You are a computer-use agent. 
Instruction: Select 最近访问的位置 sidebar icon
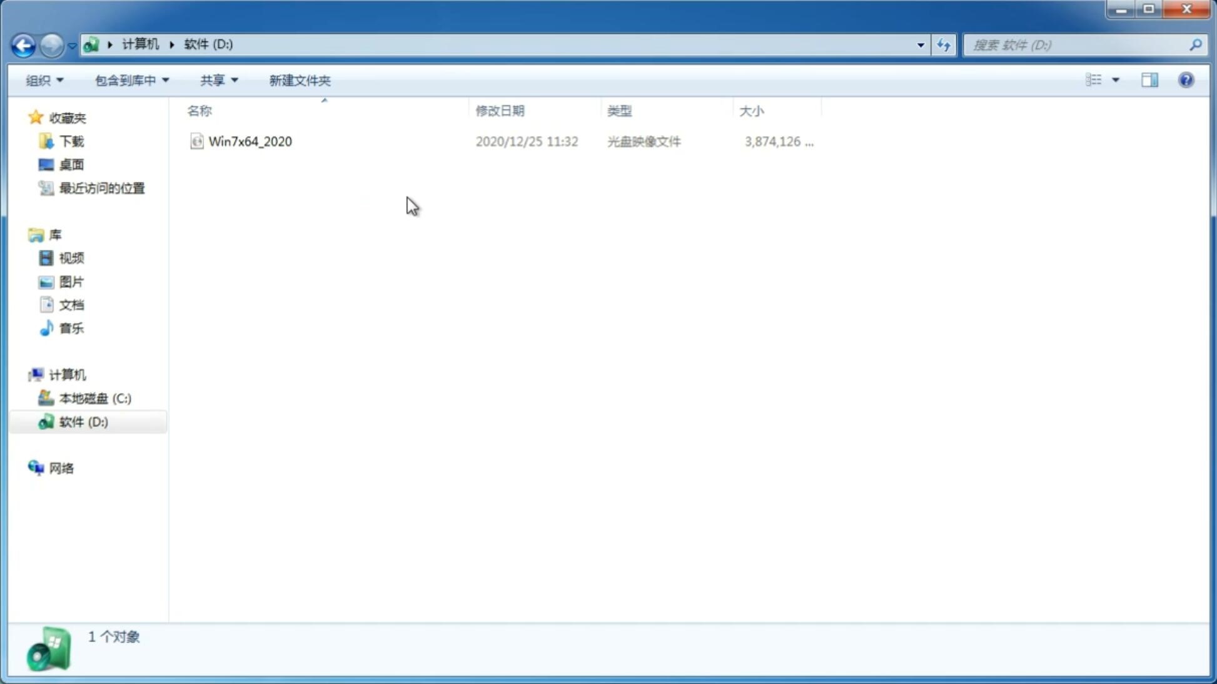pos(46,187)
